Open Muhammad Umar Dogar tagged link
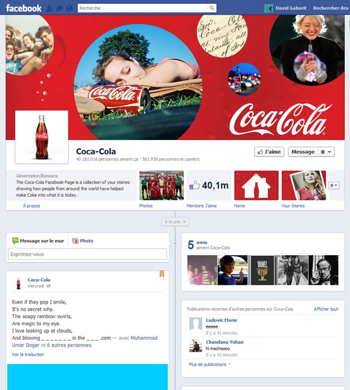Screen dimensions: 350x390 coord(144,338)
